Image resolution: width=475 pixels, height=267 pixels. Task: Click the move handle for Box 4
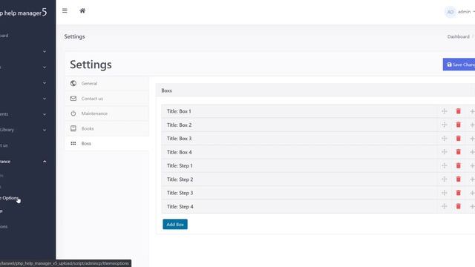point(445,152)
